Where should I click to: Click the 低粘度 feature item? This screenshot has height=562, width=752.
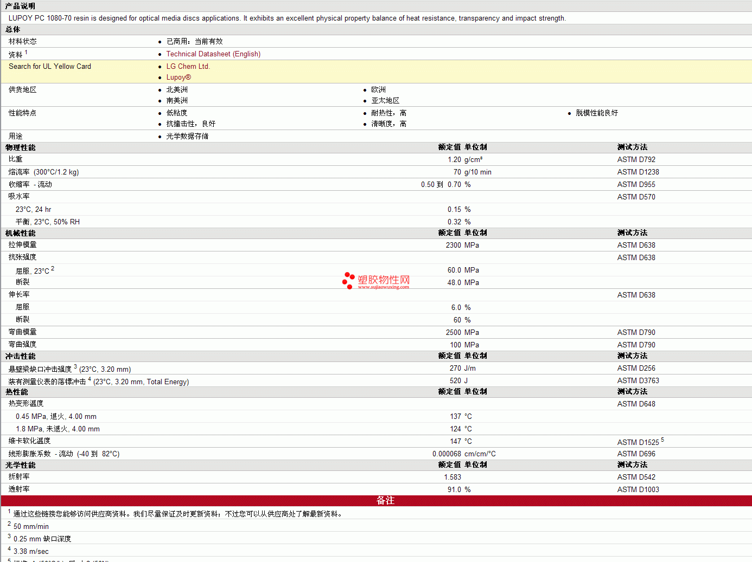[177, 113]
